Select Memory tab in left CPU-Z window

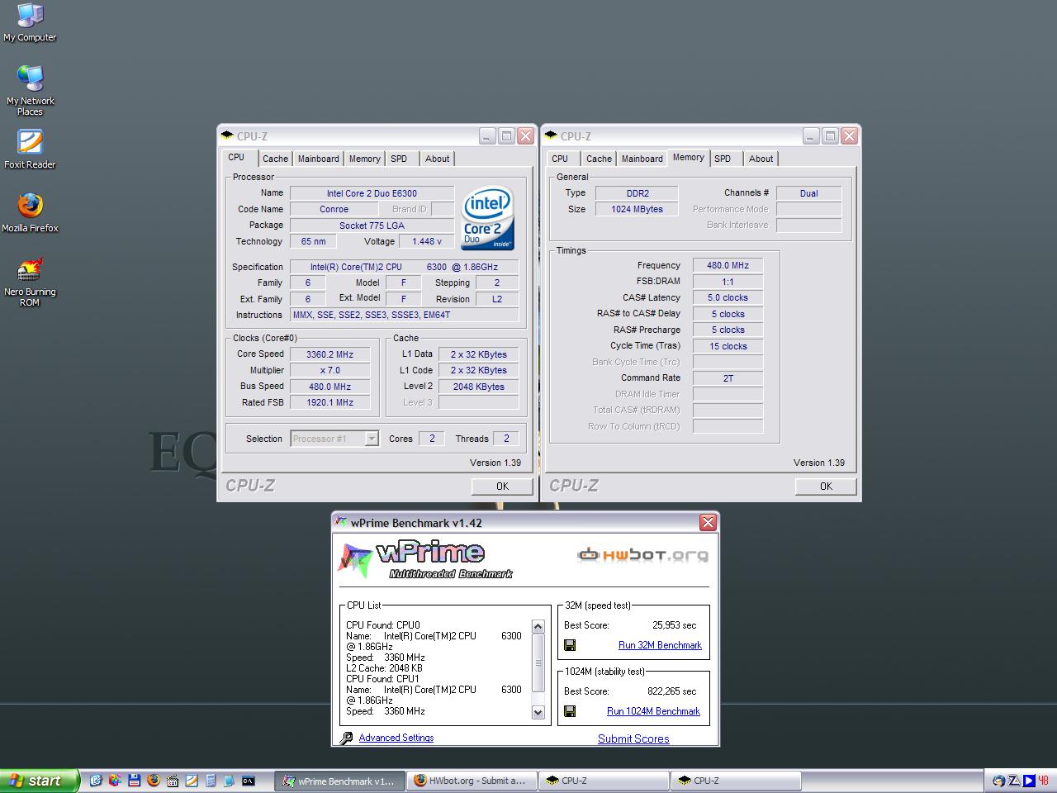(364, 159)
